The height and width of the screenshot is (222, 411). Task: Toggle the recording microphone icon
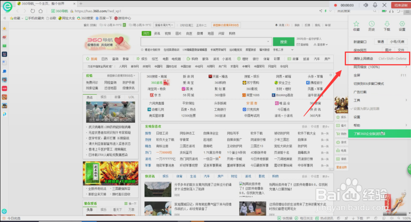375,5
